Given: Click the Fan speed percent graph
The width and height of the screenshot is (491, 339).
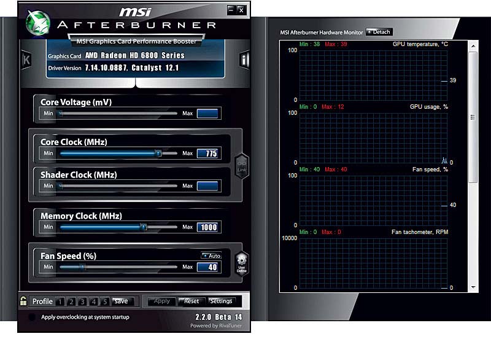Looking at the screenshot, I should coord(373,201).
